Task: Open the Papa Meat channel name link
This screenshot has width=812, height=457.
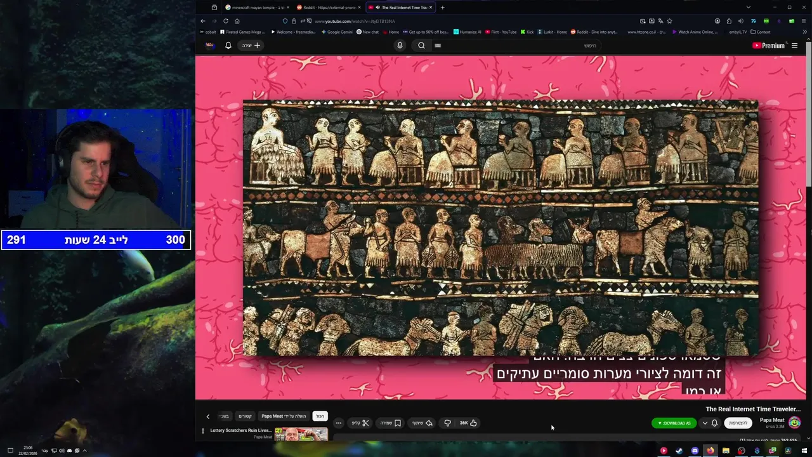Action: 772,420
